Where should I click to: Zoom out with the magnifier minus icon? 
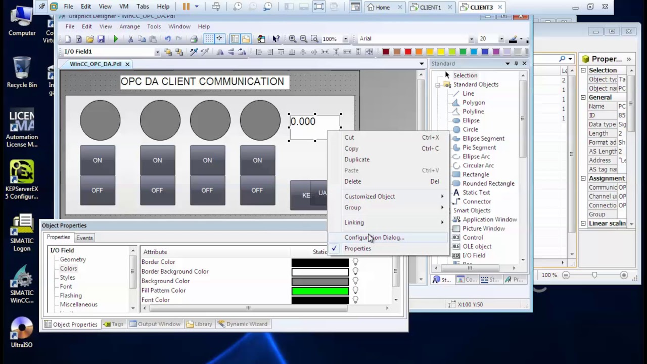pyautogui.click(x=304, y=39)
